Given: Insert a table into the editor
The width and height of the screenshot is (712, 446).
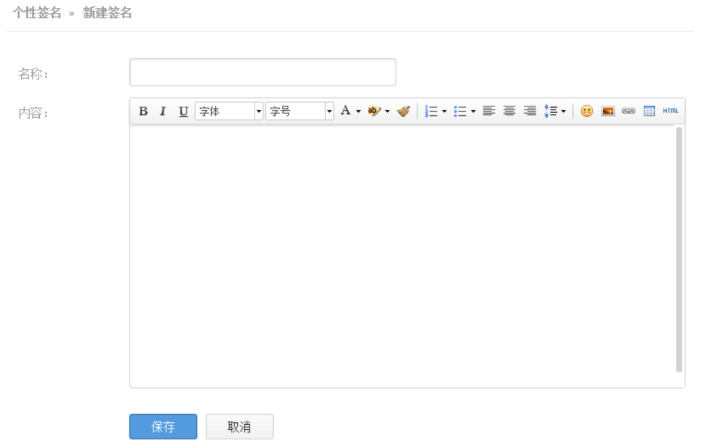Looking at the screenshot, I should [x=649, y=111].
